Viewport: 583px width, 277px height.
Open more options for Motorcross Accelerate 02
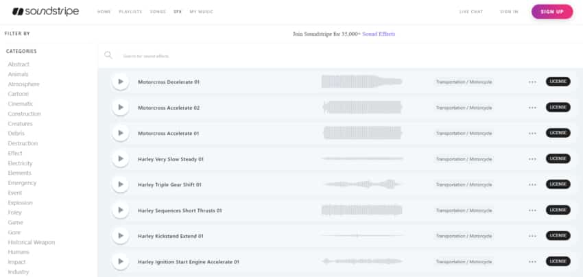click(532, 108)
